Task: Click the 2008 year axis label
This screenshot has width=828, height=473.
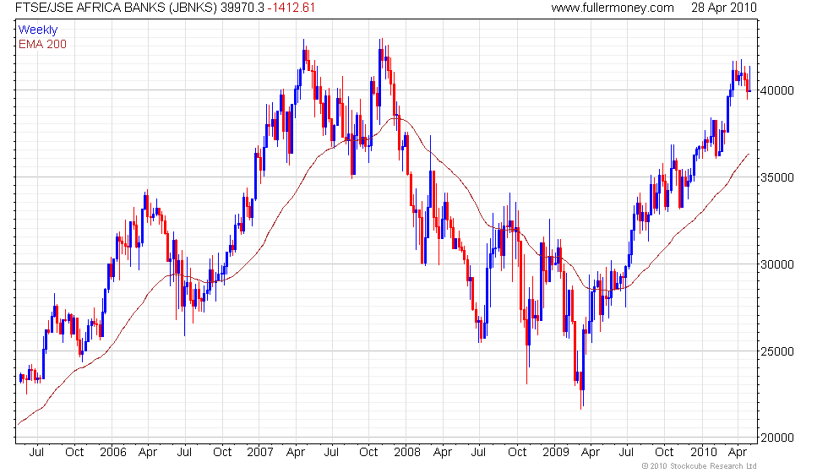Action: click(407, 453)
